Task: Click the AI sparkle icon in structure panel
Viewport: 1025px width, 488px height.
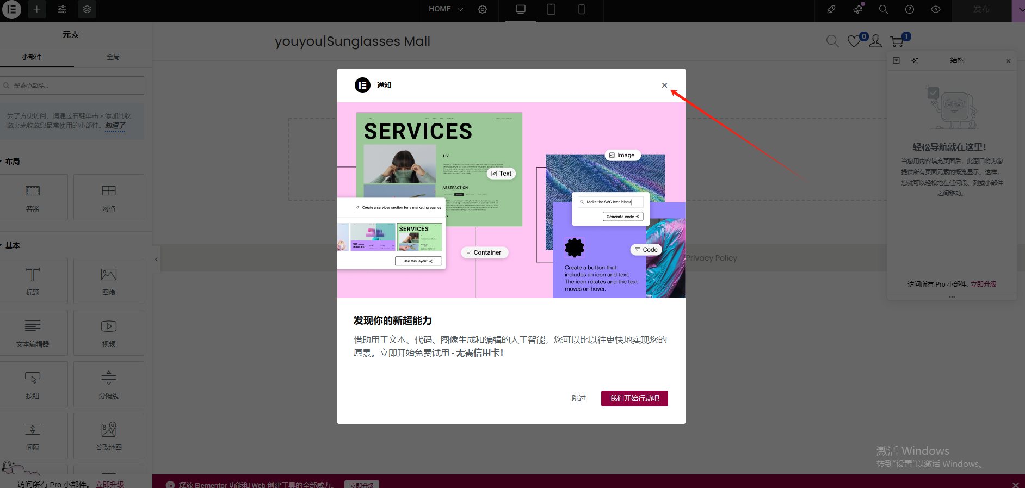Action: click(x=915, y=60)
